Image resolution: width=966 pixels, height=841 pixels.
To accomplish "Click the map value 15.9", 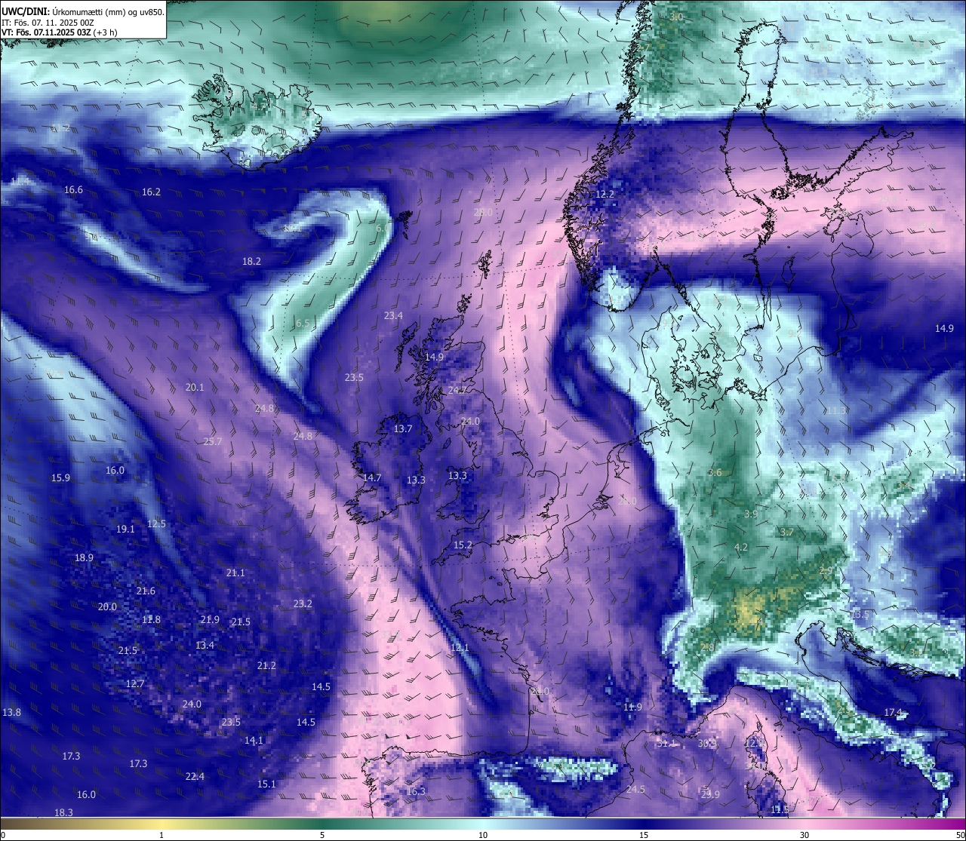I will click(x=60, y=478).
